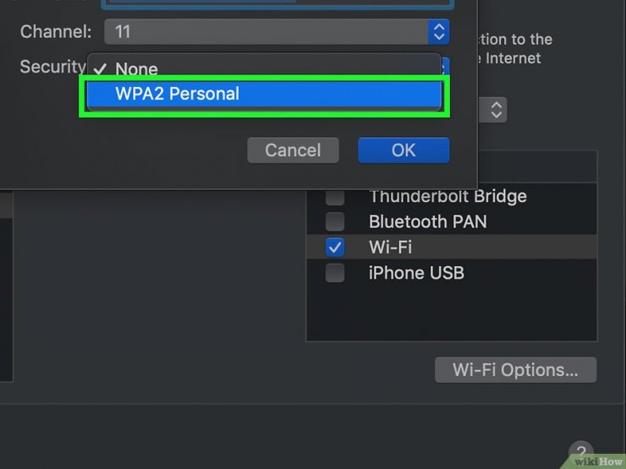Image resolution: width=626 pixels, height=469 pixels.
Task: Select the Thunderbolt Bridge row label
Action: pos(448,197)
